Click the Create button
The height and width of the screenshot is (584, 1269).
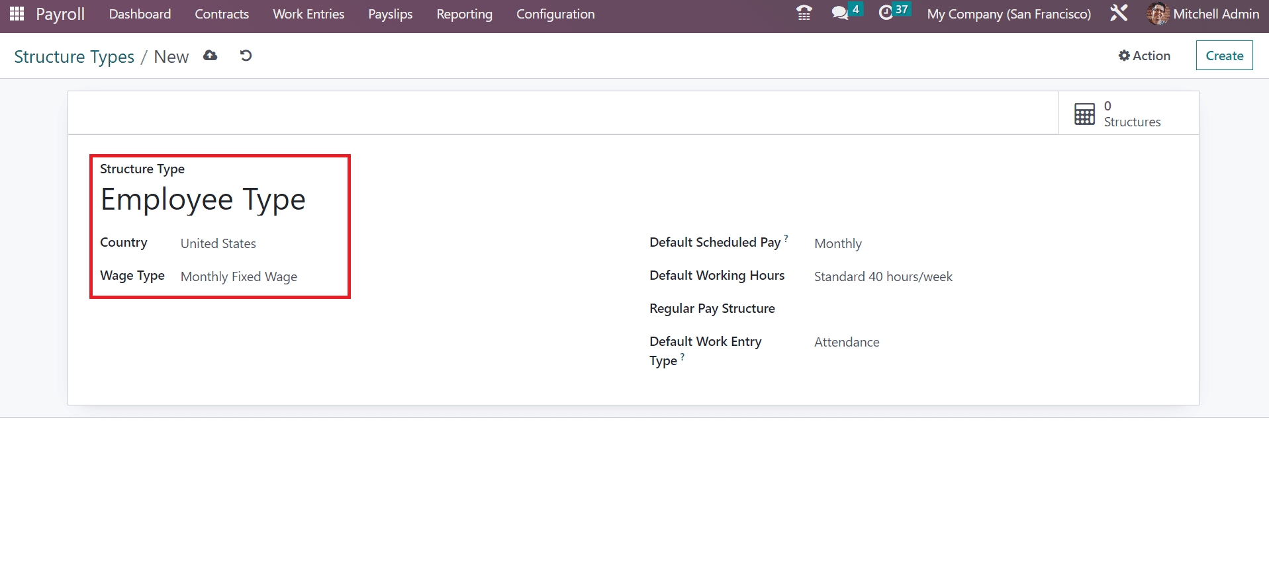(1224, 56)
